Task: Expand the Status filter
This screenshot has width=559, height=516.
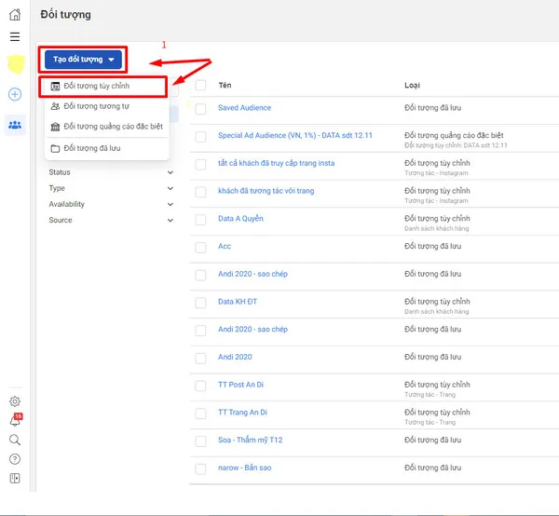Action: click(x=110, y=172)
